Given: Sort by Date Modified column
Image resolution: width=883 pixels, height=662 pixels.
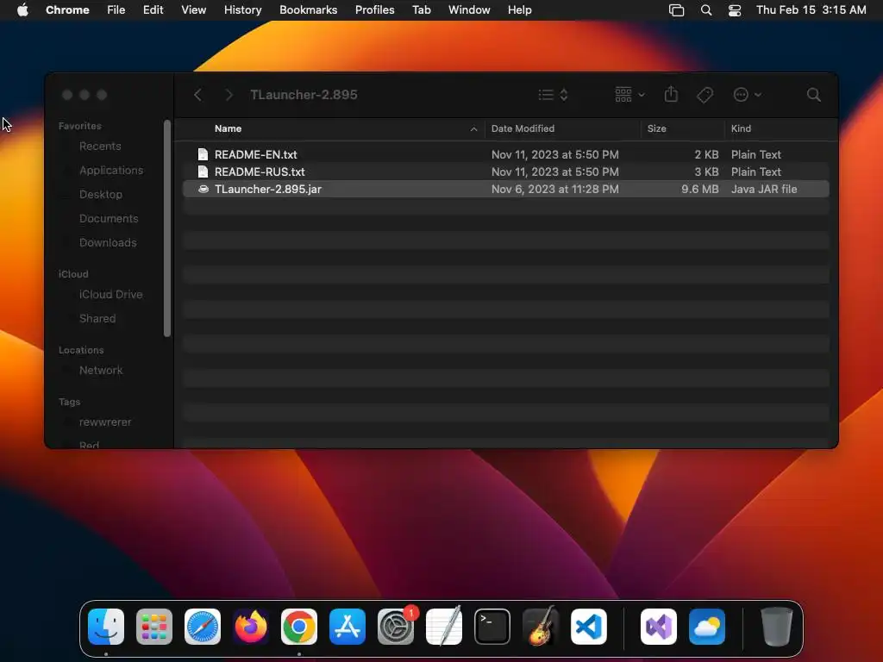Looking at the screenshot, I should (523, 128).
